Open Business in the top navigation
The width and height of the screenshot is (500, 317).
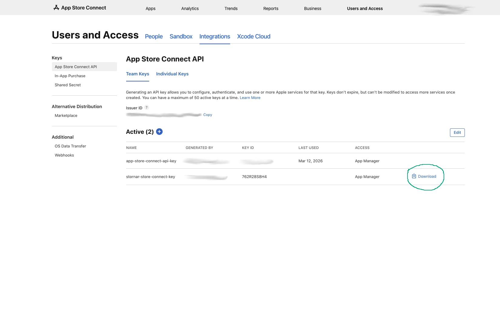(313, 8)
